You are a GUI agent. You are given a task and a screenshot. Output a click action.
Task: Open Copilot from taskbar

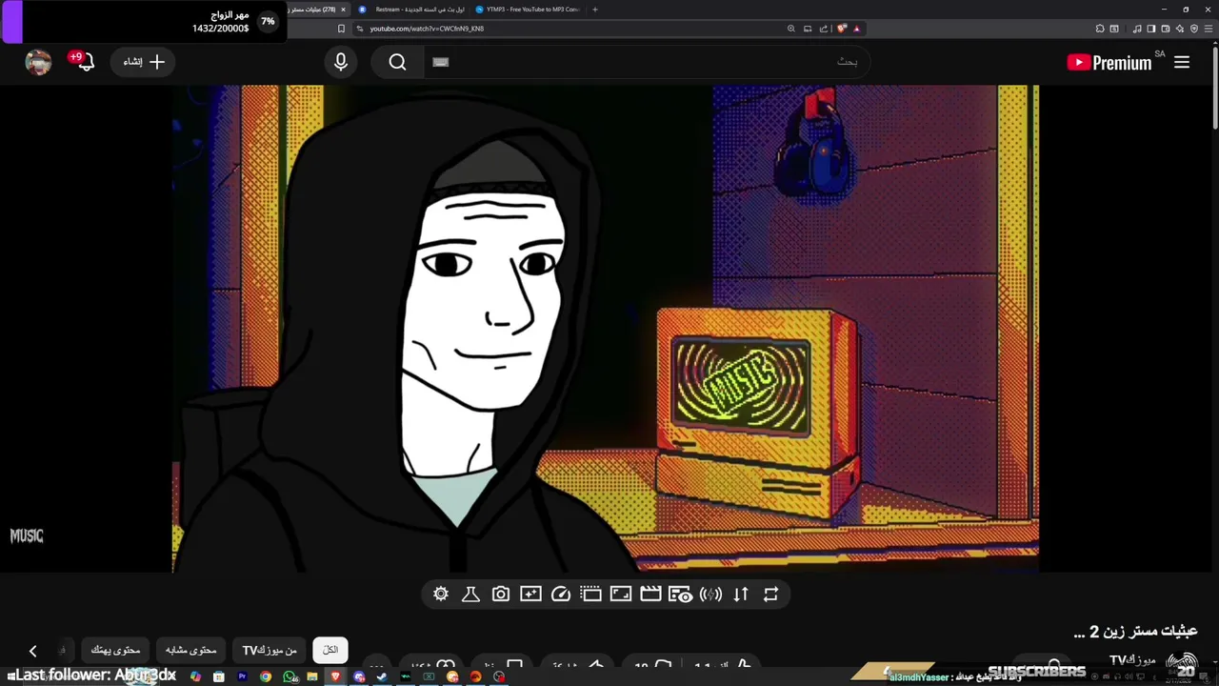(195, 676)
